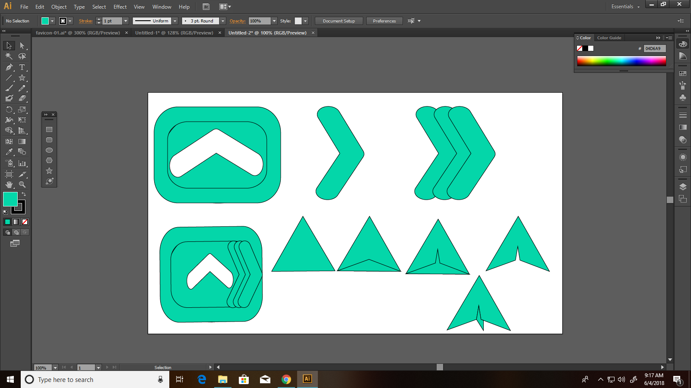
Task: Open the Uniform stroke profile dropdown
Action: [175, 21]
